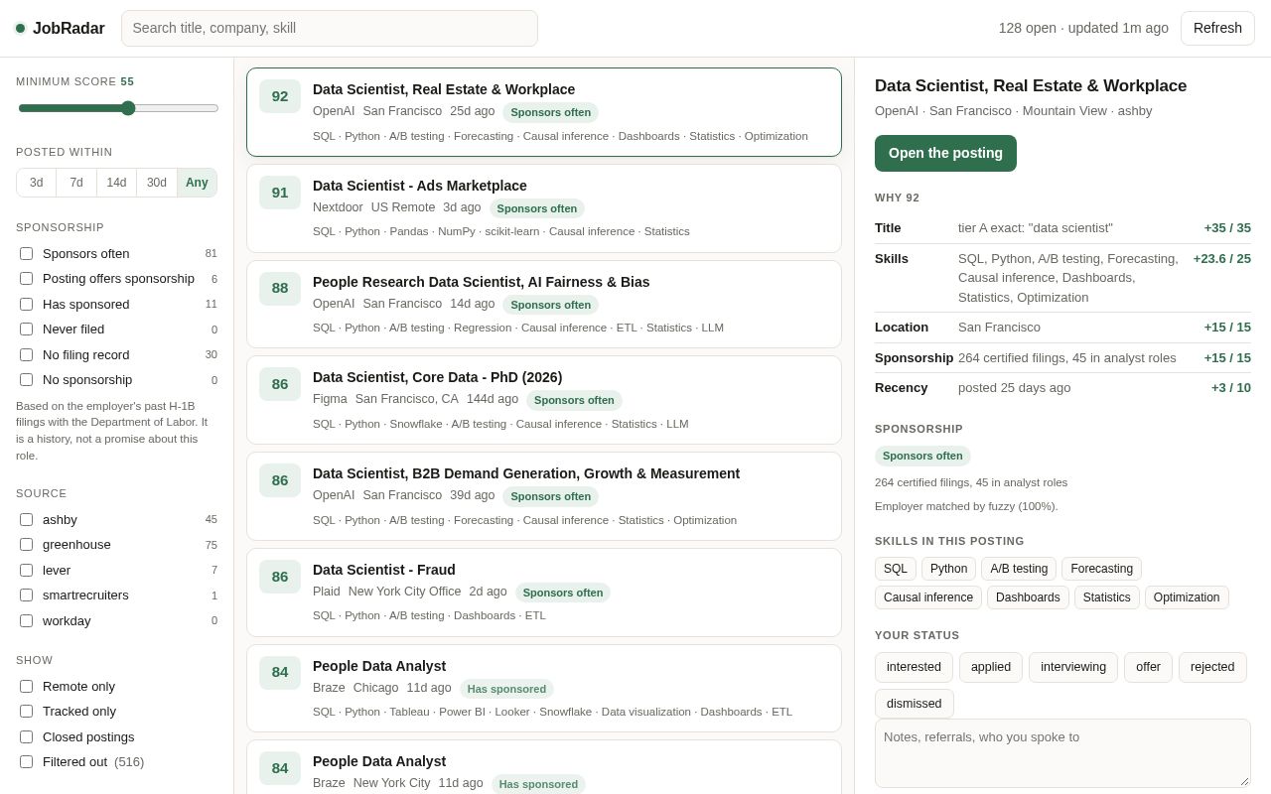
Task: Click the A/B testing skill chip in details
Action: pos(1019,569)
